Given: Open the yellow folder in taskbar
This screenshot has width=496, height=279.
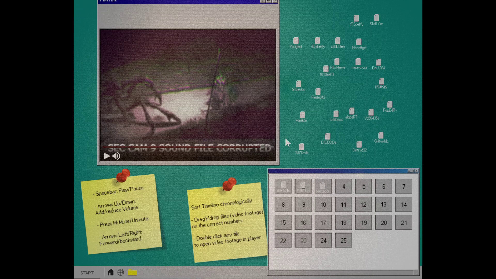Looking at the screenshot, I should point(133,272).
